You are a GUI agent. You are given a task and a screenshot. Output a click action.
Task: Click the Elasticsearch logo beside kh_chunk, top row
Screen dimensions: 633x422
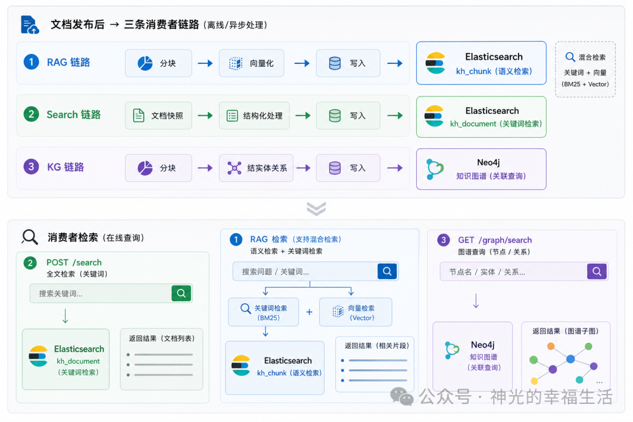click(435, 63)
